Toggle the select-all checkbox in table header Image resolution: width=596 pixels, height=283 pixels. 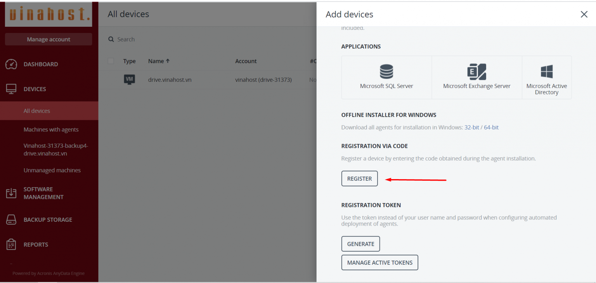(x=111, y=61)
